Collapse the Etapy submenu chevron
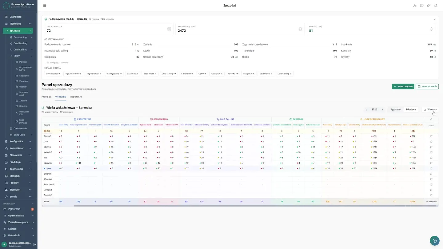 point(31,56)
